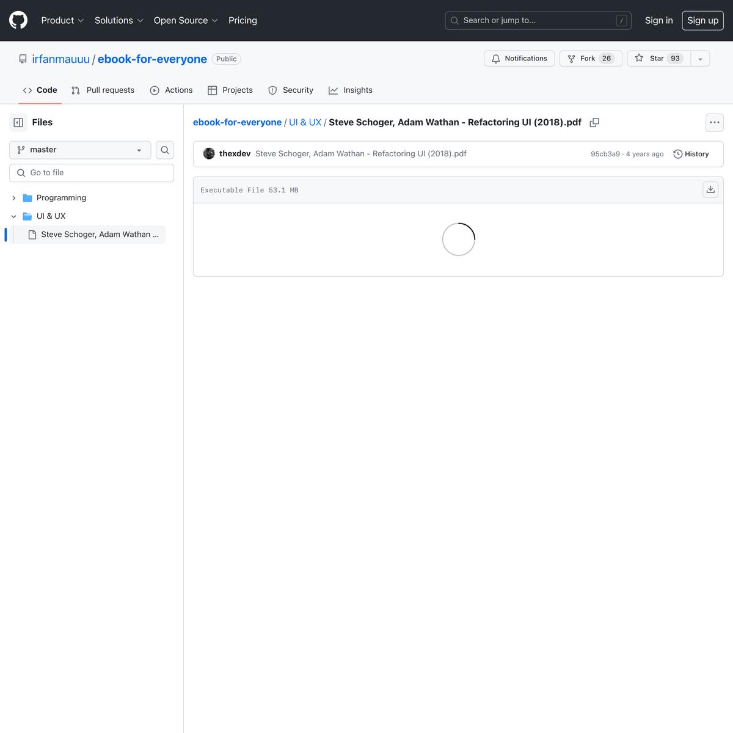Screen dimensions: 733x733
Task: Open commit 95cb3a9
Action: click(605, 154)
